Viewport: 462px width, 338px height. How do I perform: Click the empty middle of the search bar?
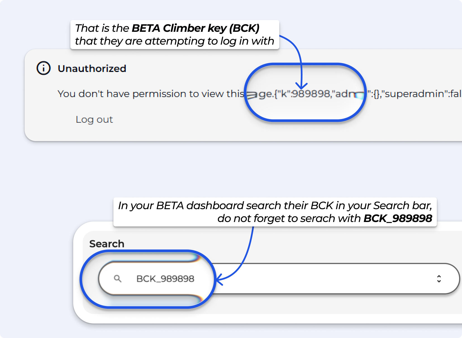pos(321,279)
